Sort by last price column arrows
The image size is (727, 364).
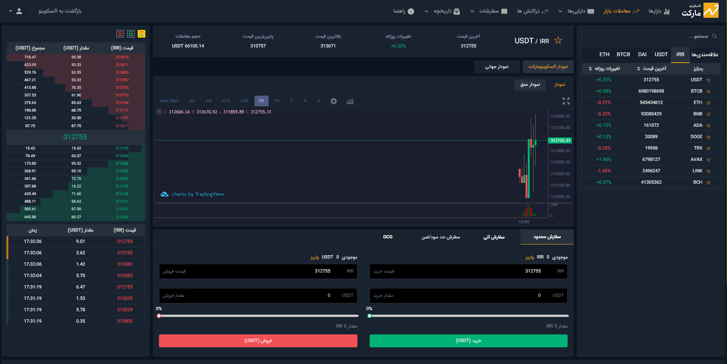pos(639,69)
